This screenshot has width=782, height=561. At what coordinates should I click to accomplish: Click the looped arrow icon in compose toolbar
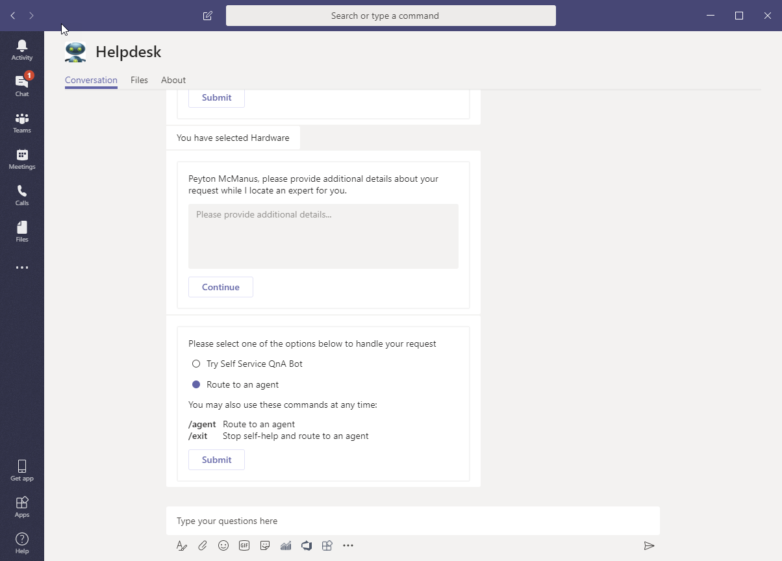(x=307, y=545)
